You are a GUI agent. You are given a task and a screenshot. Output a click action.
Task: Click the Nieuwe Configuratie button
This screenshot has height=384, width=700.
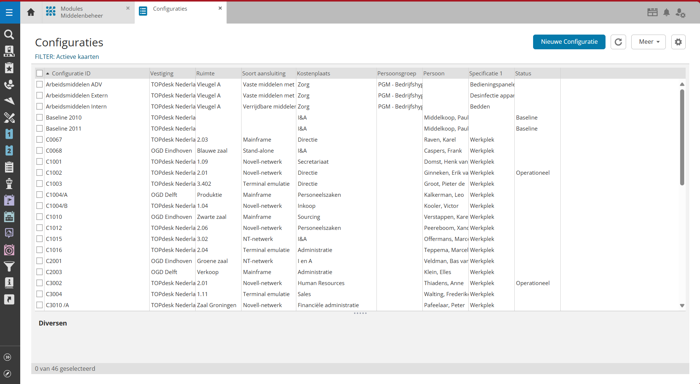(x=569, y=42)
